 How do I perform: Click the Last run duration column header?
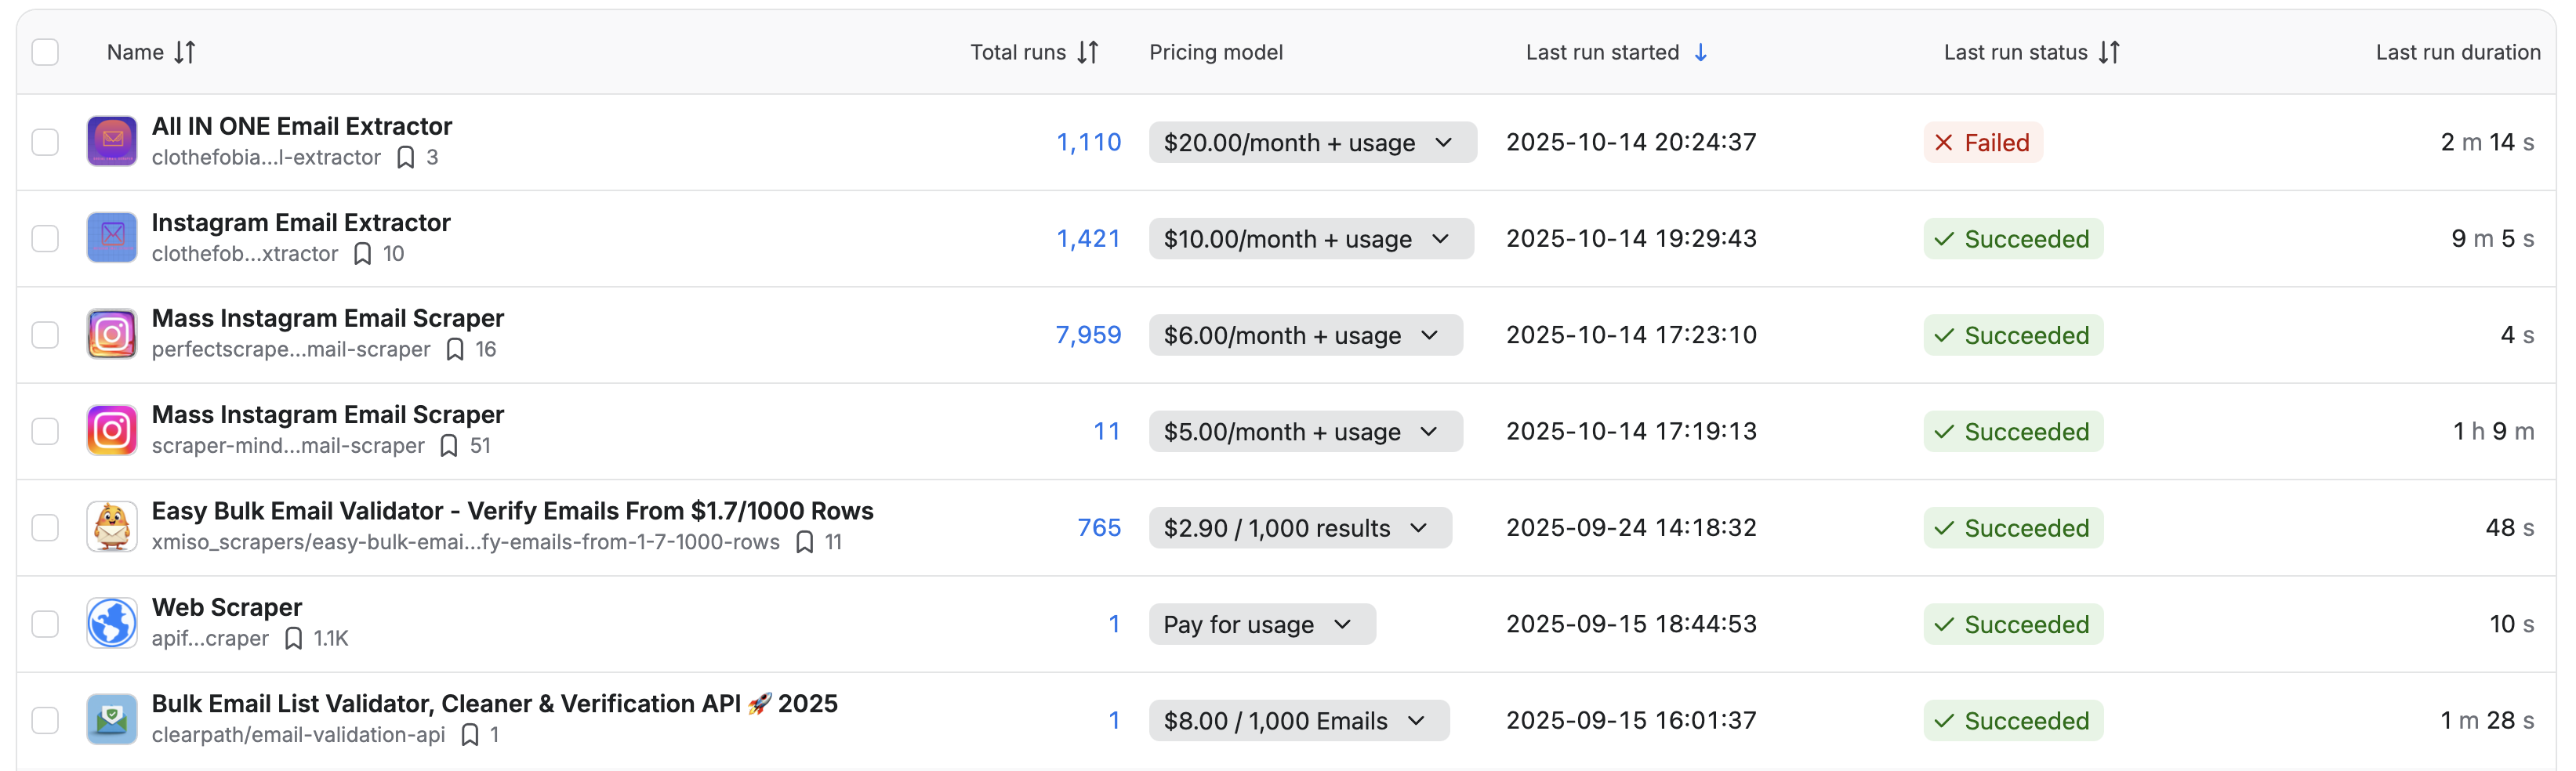(x=2457, y=52)
